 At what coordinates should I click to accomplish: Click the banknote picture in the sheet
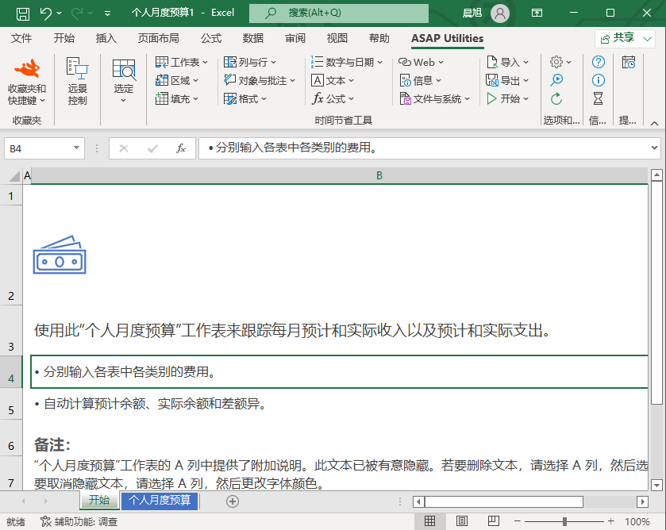[x=60, y=255]
